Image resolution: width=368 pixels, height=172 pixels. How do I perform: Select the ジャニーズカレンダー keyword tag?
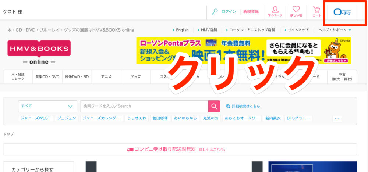(102, 118)
